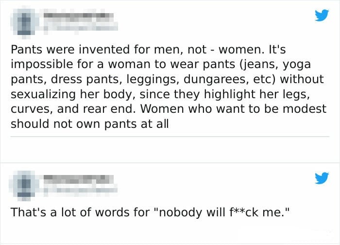Click the blurred username handle on the first tweet
340x245 pixels.
tap(81, 28)
